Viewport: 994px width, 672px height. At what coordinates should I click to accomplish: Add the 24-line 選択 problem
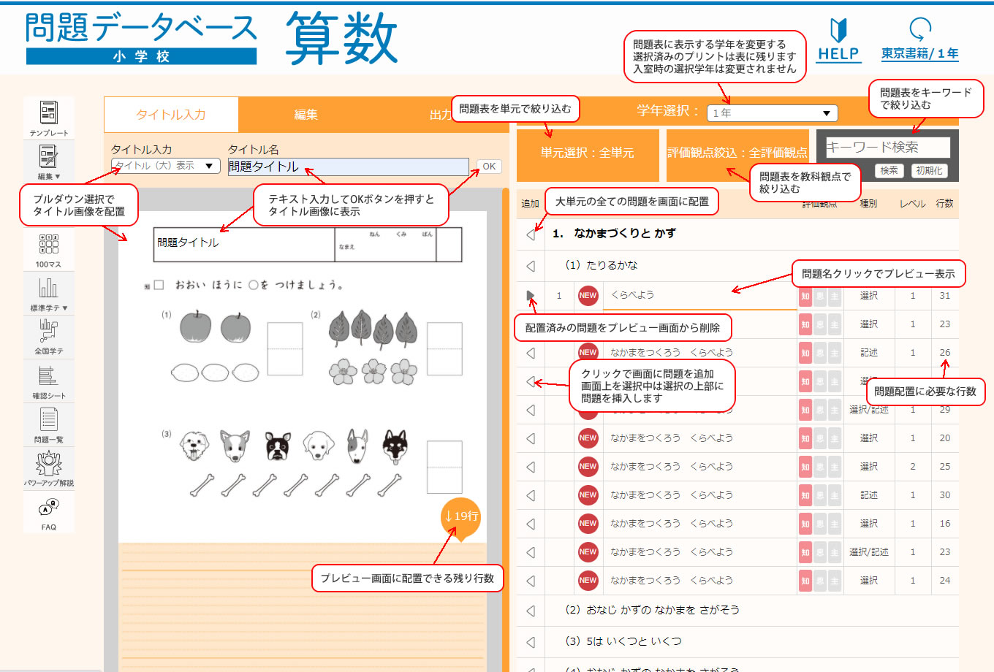531,581
